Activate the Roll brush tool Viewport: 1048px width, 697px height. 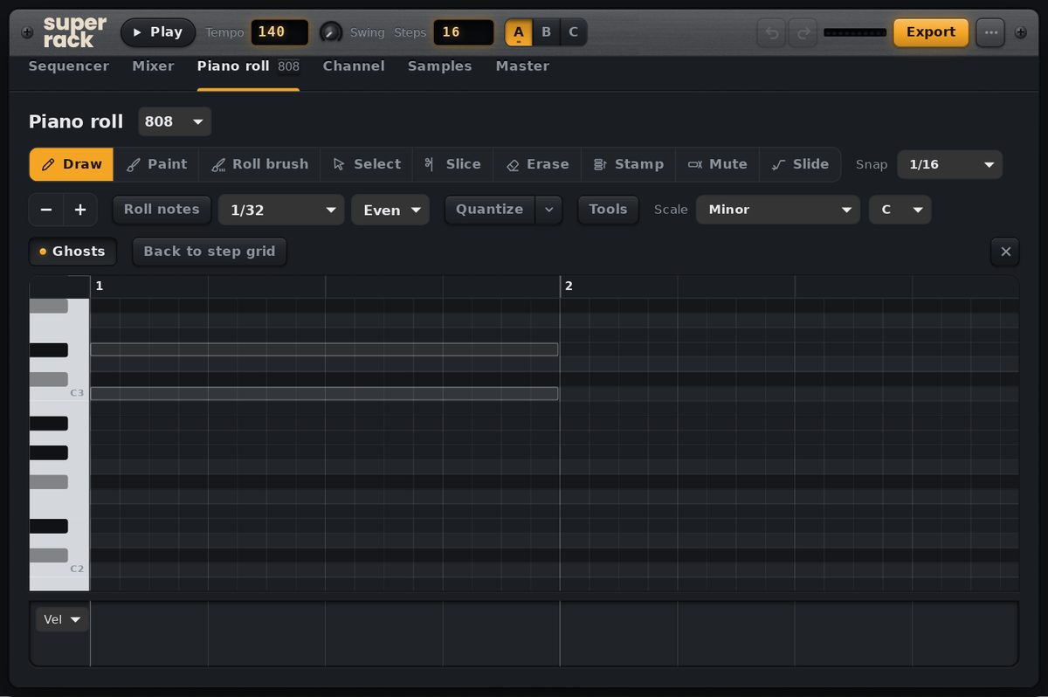tap(259, 164)
